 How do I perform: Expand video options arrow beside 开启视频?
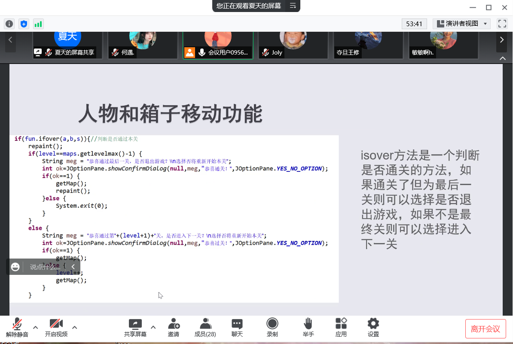[x=74, y=327]
